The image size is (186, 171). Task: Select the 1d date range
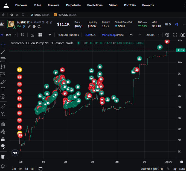tap(32, 169)
